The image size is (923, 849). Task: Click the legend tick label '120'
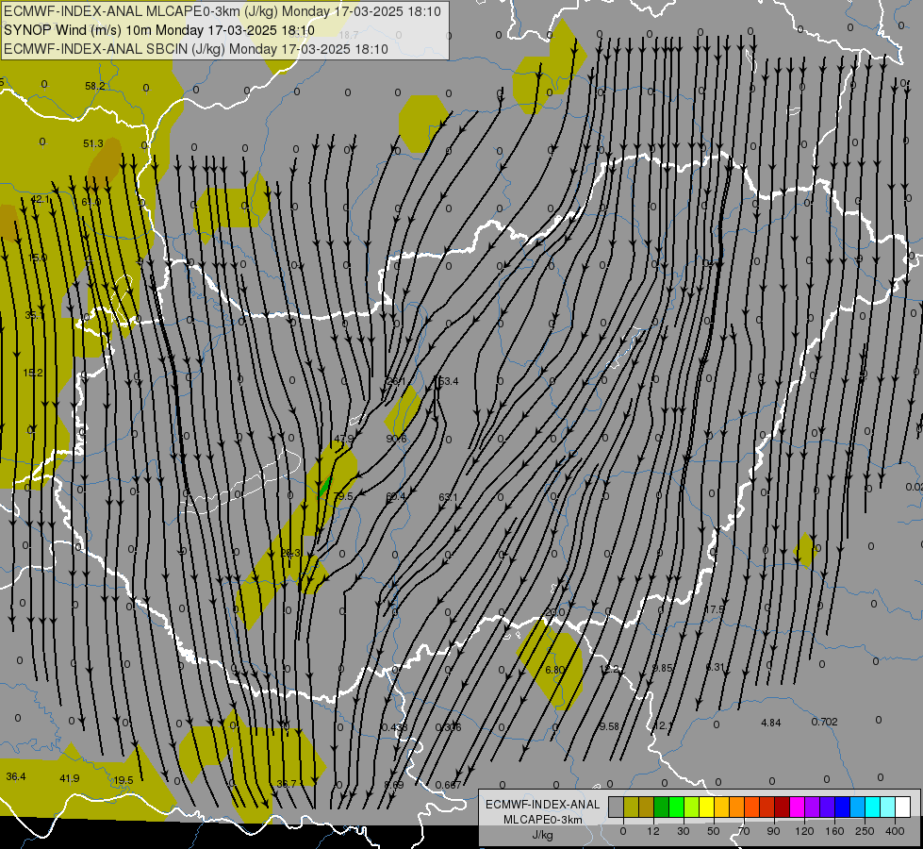click(805, 831)
